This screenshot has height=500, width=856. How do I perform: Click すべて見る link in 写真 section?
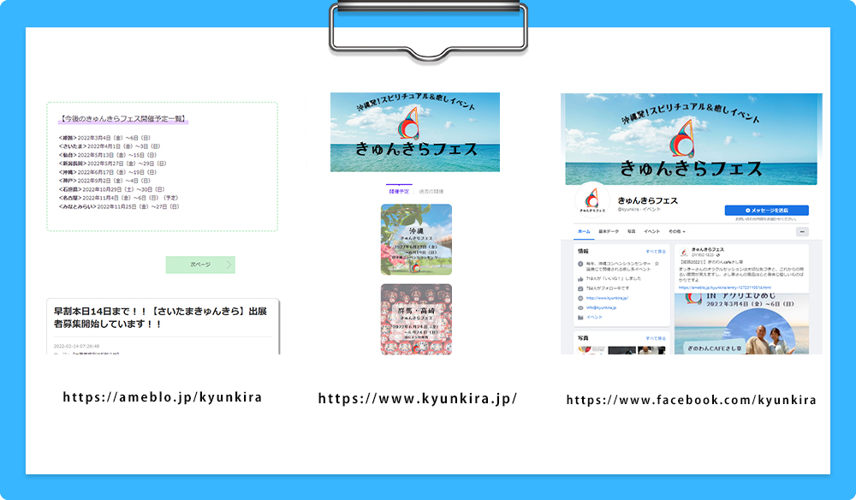pos(656,338)
